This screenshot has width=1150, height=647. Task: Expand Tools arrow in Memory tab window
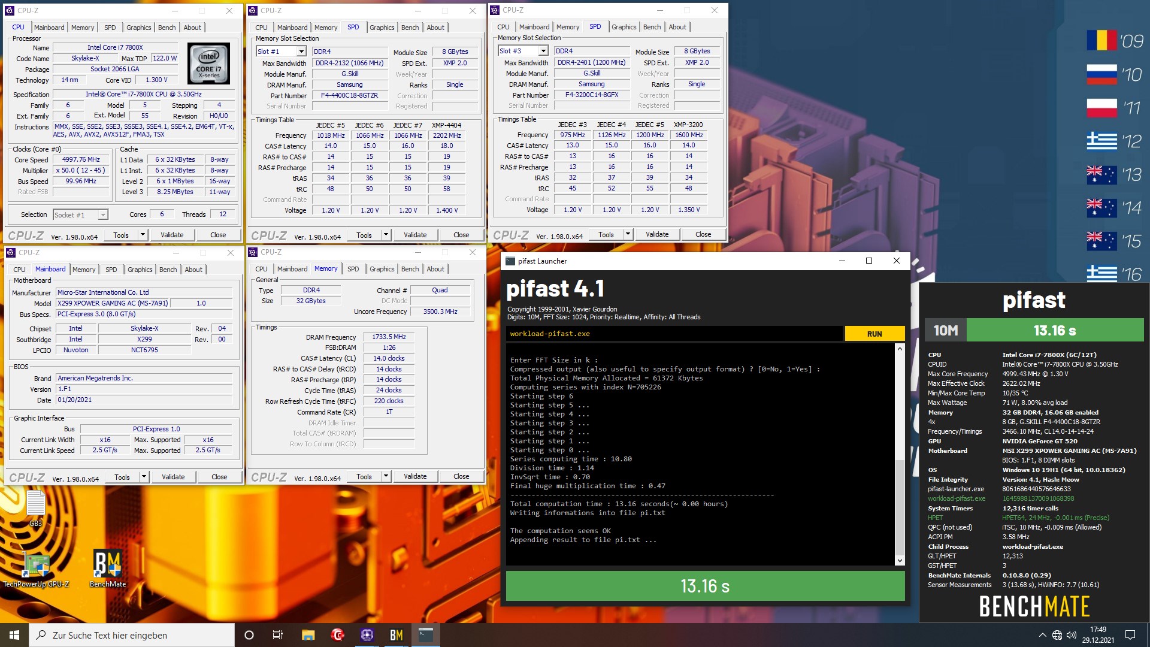386,476
